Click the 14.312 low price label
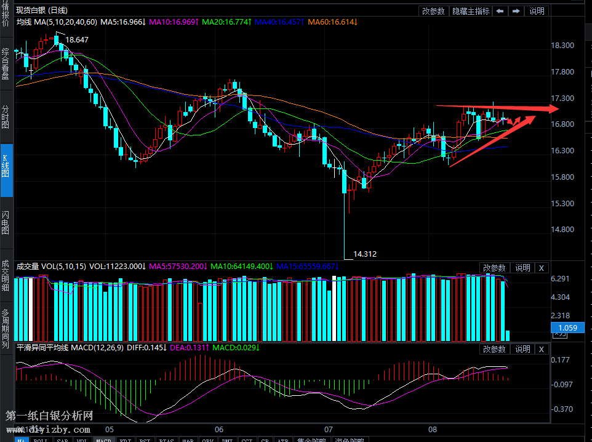 click(365, 254)
